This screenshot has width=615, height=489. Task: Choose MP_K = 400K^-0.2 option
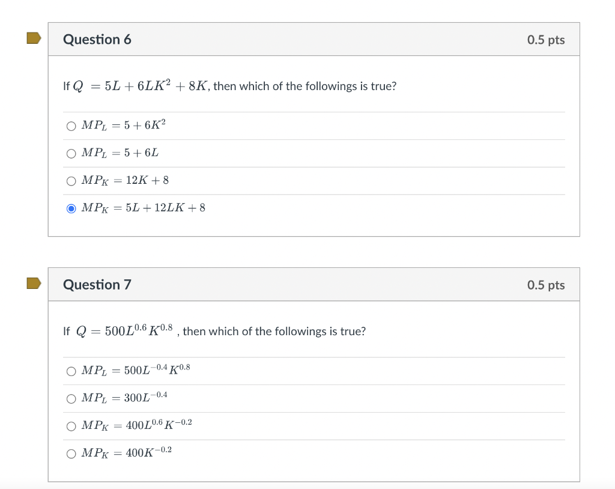pos(71,454)
